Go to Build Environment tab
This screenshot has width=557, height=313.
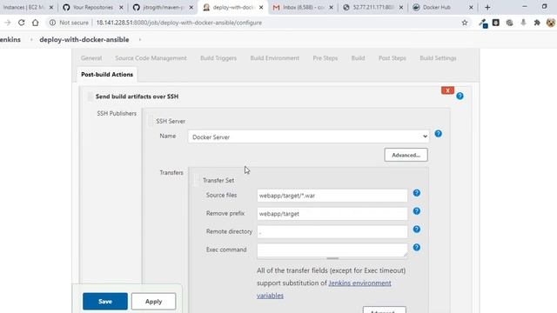click(x=275, y=58)
